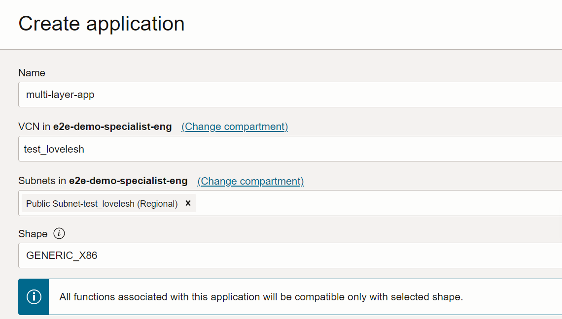Click Change compartment next to VCN
This screenshot has width=562, height=319.
click(x=234, y=127)
